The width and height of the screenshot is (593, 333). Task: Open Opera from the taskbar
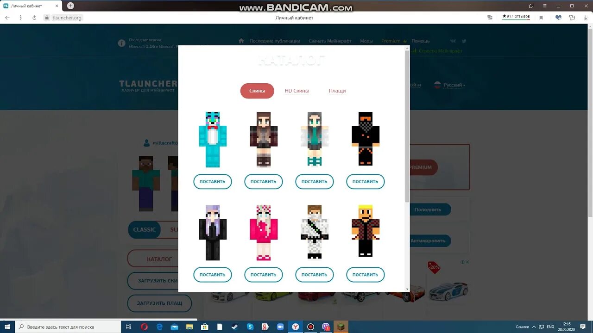pyautogui.click(x=144, y=327)
